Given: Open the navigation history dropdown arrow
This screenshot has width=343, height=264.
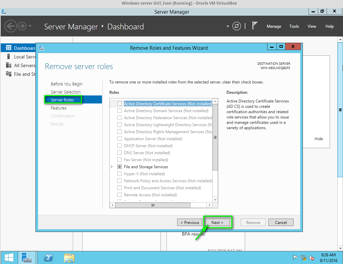Looking at the screenshot, I should coord(30,26).
